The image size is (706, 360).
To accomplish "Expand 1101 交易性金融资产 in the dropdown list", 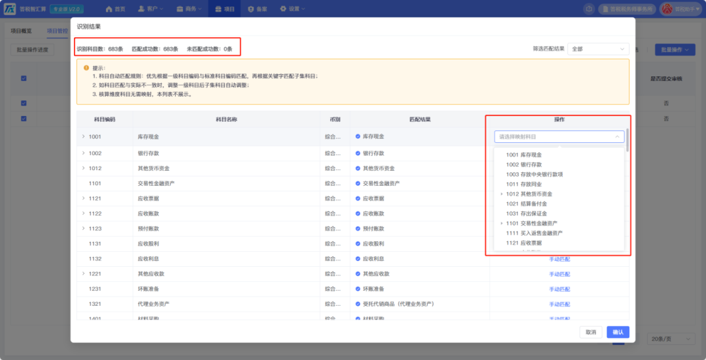I will (x=501, y=224).
